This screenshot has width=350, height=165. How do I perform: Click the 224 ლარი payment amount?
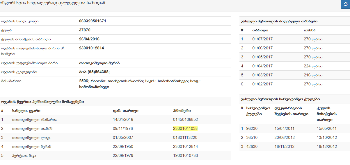tap(313, 66)
